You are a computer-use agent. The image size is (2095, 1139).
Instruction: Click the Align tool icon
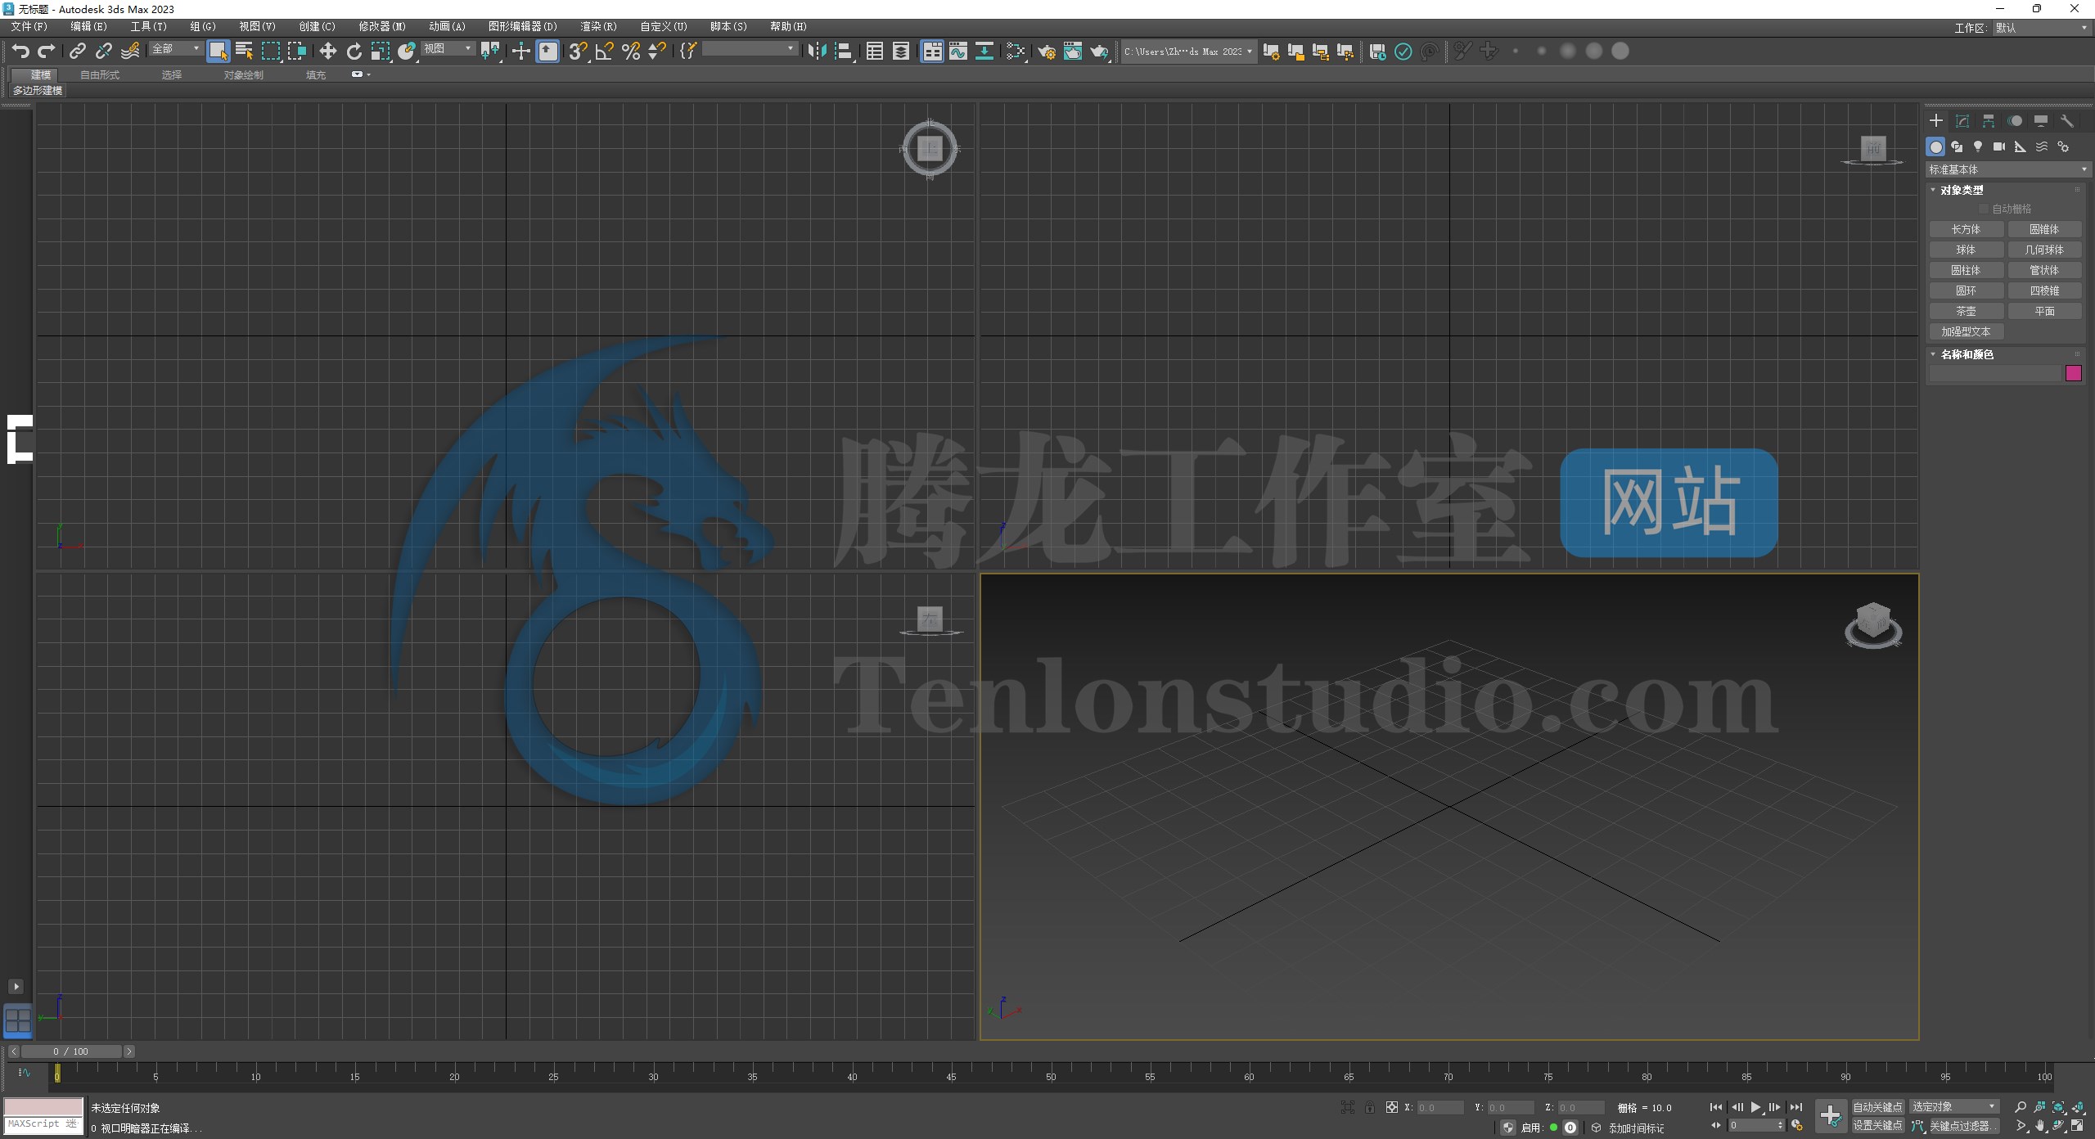tap(843, 52)
